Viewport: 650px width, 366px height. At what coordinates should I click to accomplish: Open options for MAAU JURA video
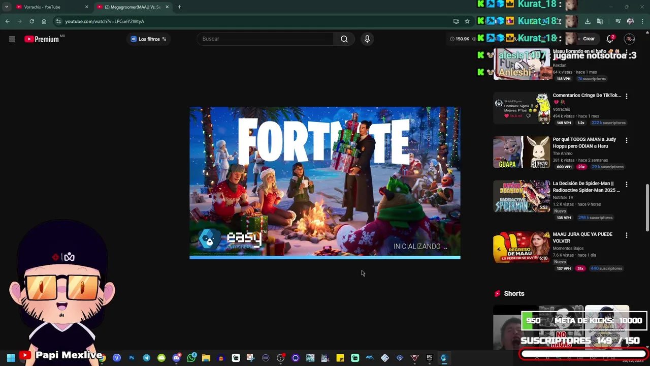click(x=626, y=235)
